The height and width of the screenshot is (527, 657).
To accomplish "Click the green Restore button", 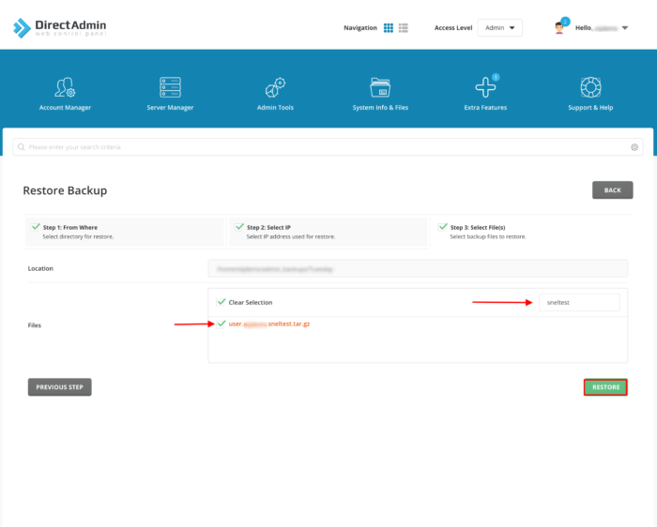I will 605,387.
